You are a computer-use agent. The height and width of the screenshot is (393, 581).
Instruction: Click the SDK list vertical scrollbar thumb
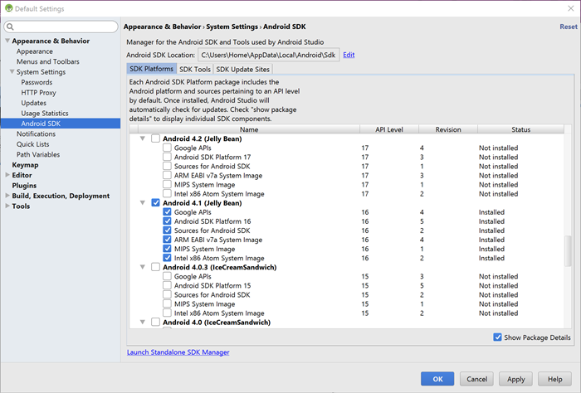coord(568,250)
